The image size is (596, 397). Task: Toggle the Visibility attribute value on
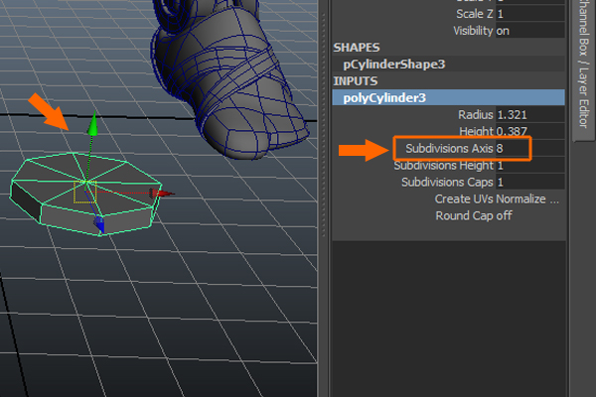[529, 31]
